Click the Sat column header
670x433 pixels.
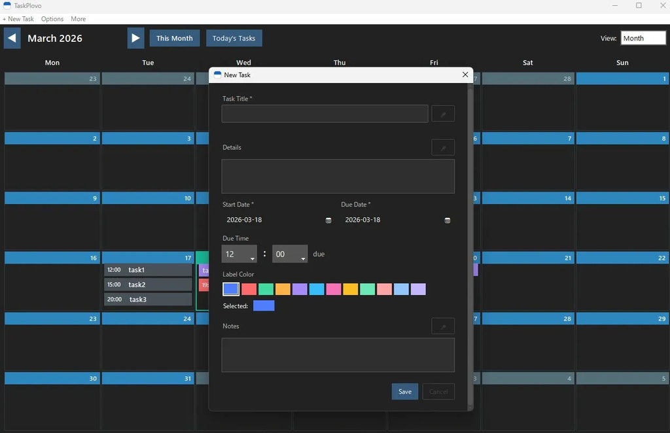[x=528, y=62]
